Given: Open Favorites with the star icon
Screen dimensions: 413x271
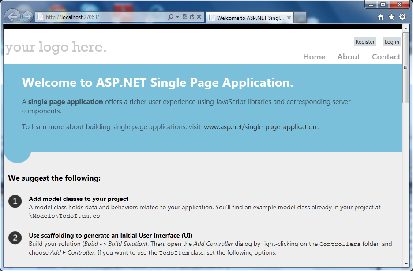Looking at the screenshot, I should [392, 17].
